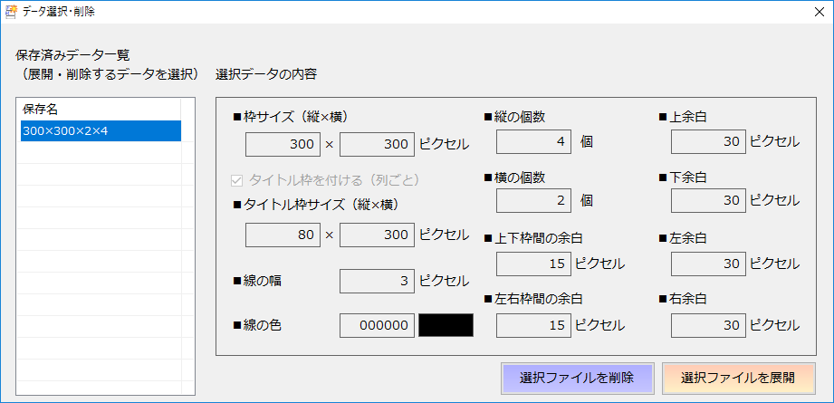Click the black line color swatch
834x403 pixels.
point(446,325)
